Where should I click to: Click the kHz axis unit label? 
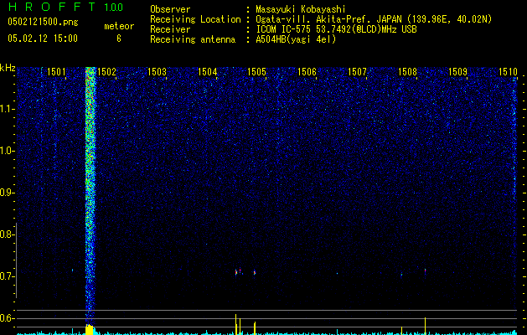pyautogui.click(x=8, y=68)
